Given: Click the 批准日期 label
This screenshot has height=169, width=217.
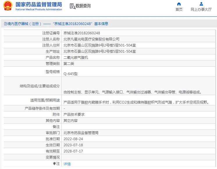Looking at the screenshot, I should (x=53, y=139).
